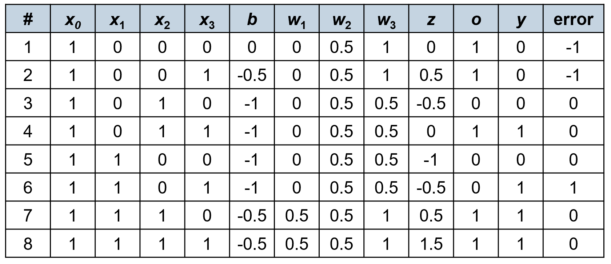
Task: Click the "error" column header
Action: (x=573, y=19)
